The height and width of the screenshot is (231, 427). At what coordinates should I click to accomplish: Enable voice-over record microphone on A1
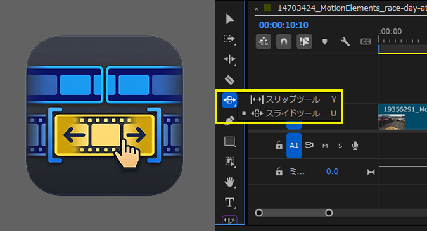tap(355, 146)
